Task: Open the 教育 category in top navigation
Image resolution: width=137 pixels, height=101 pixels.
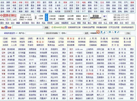Action: 65,3
